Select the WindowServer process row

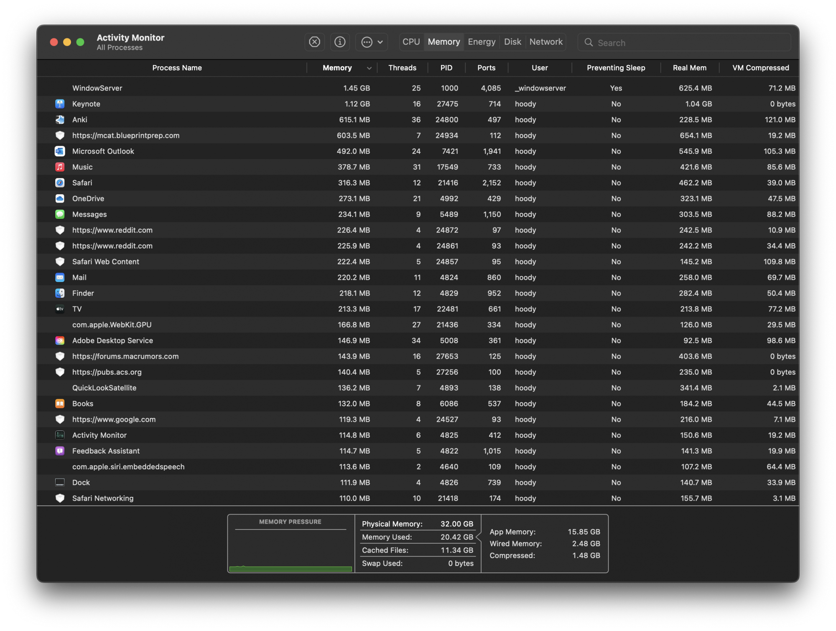97,88
